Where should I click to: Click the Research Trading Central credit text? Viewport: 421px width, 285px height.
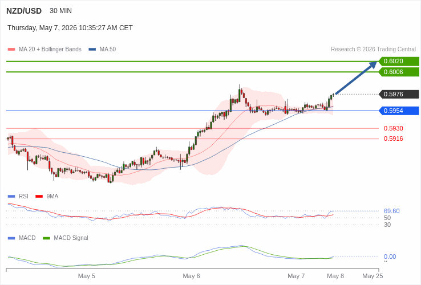point(373,50)
